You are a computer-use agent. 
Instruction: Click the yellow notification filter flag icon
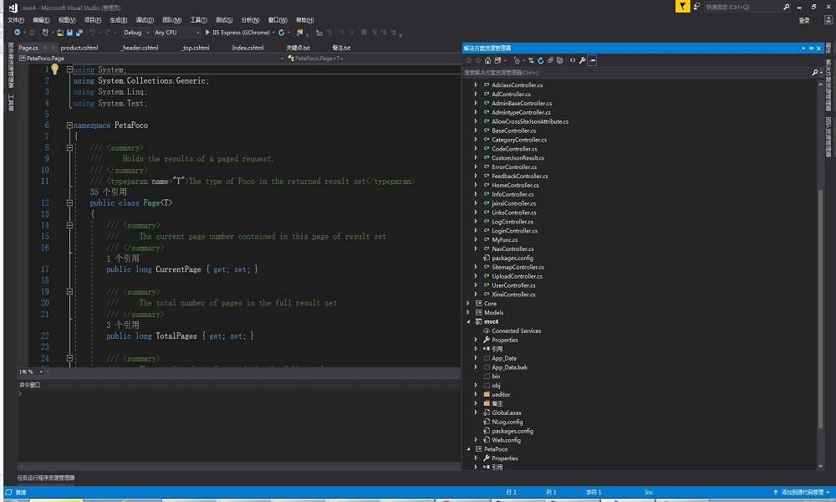(682, 7)
